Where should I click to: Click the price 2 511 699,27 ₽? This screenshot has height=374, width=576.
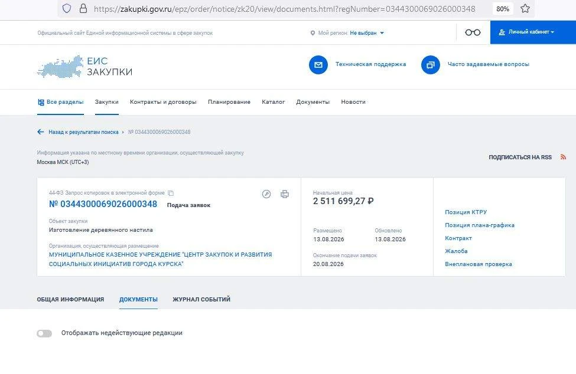coord(343,201)
